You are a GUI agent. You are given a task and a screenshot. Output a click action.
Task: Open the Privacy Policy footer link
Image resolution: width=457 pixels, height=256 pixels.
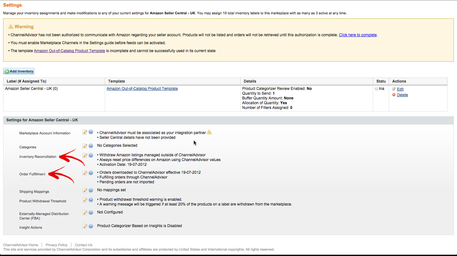(x=56, y=245)
